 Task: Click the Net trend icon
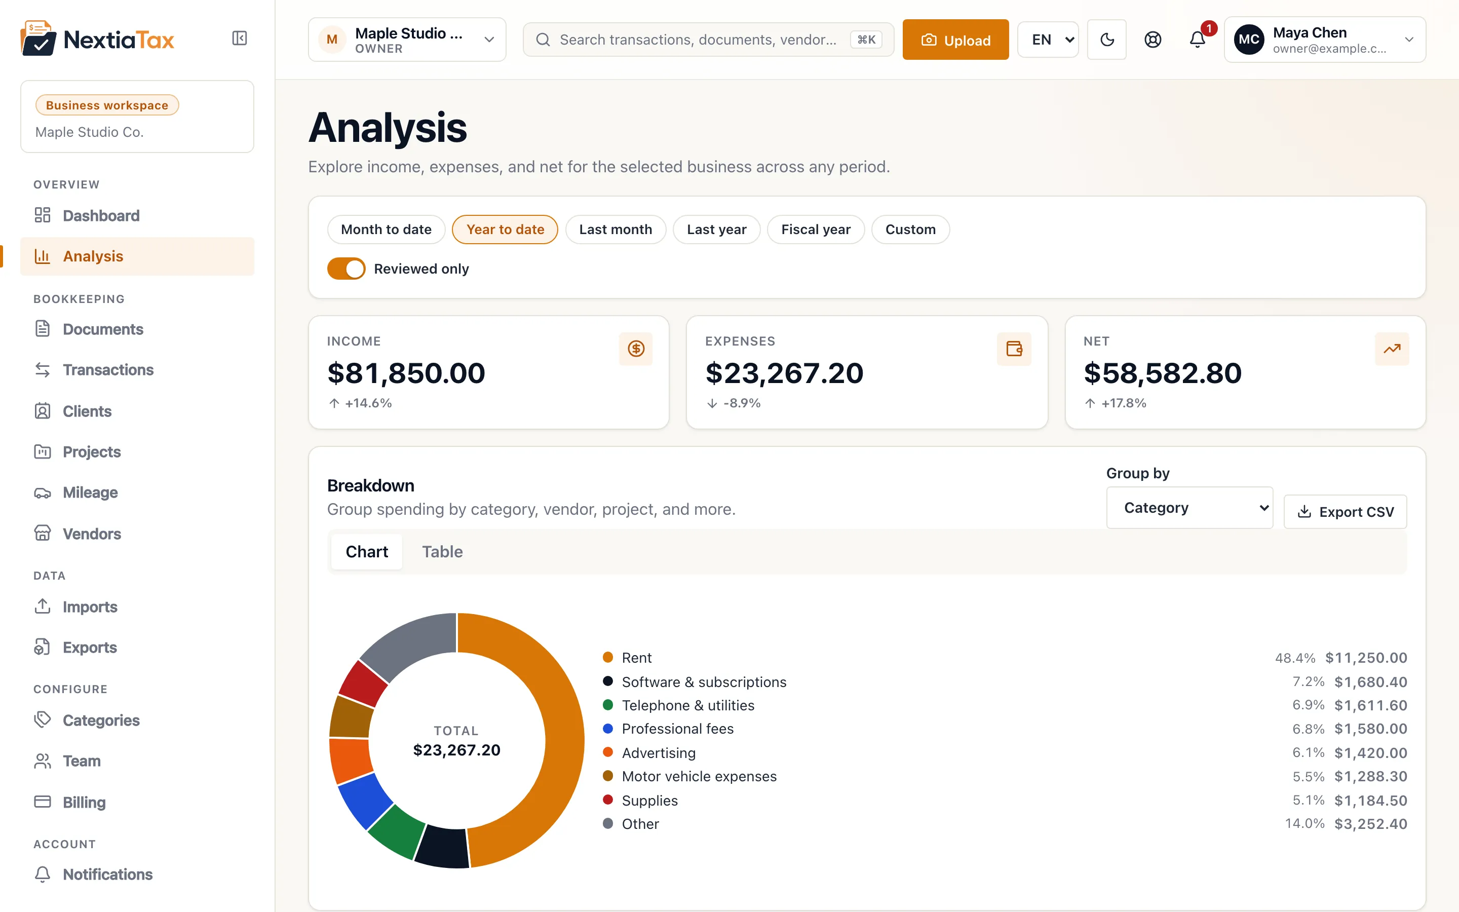(1392, 349)
